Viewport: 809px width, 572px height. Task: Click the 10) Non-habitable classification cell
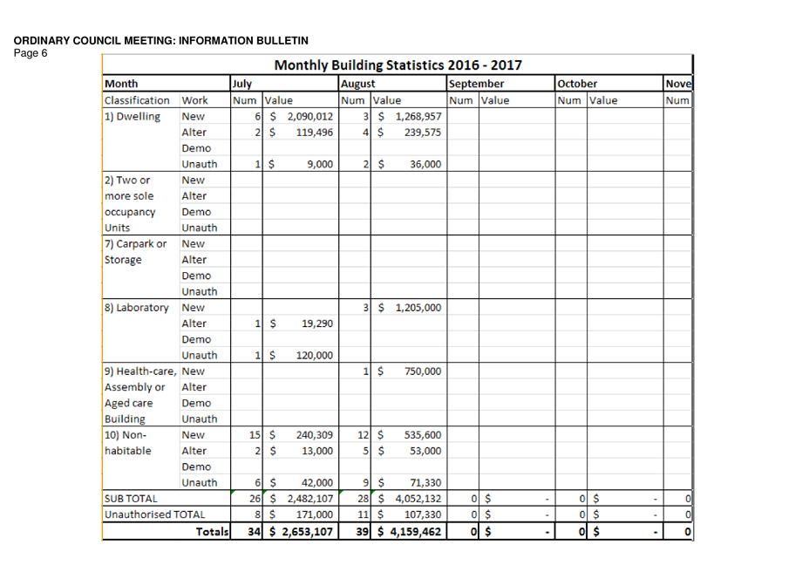click(139, 435)
